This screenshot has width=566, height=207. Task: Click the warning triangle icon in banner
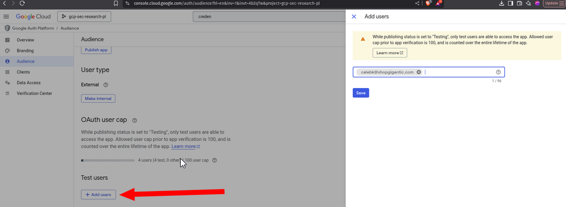point(363,39)
